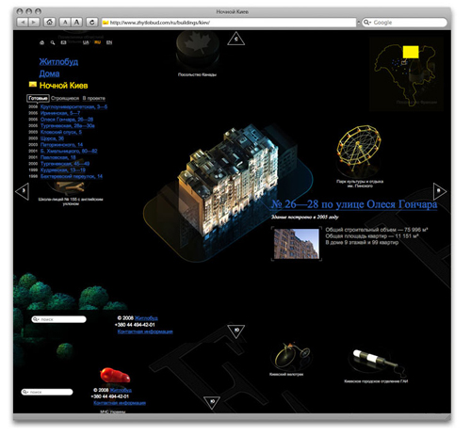Switch to the В проекте tab

[x=93, y=98]
